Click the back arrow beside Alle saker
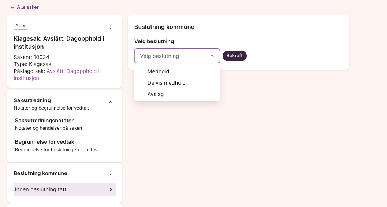The height and width of the screenshot is (207, 387). tap(12, 7)
